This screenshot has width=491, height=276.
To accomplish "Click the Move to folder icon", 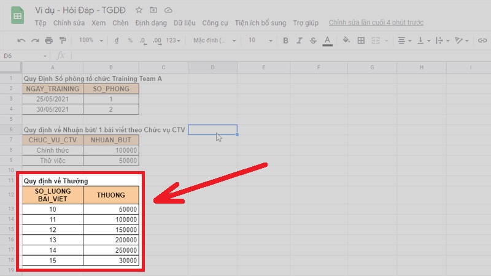I will [153, 10].
